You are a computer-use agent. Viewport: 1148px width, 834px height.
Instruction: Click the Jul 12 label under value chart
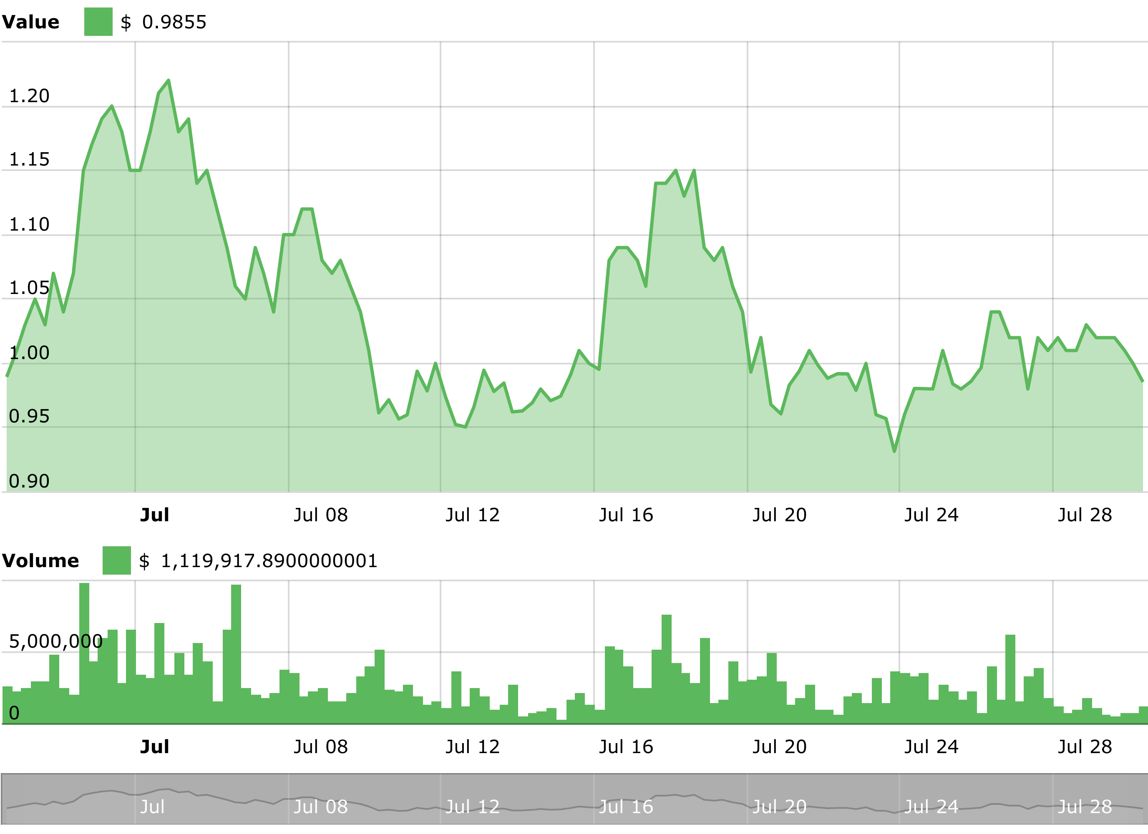pos(473,515)
